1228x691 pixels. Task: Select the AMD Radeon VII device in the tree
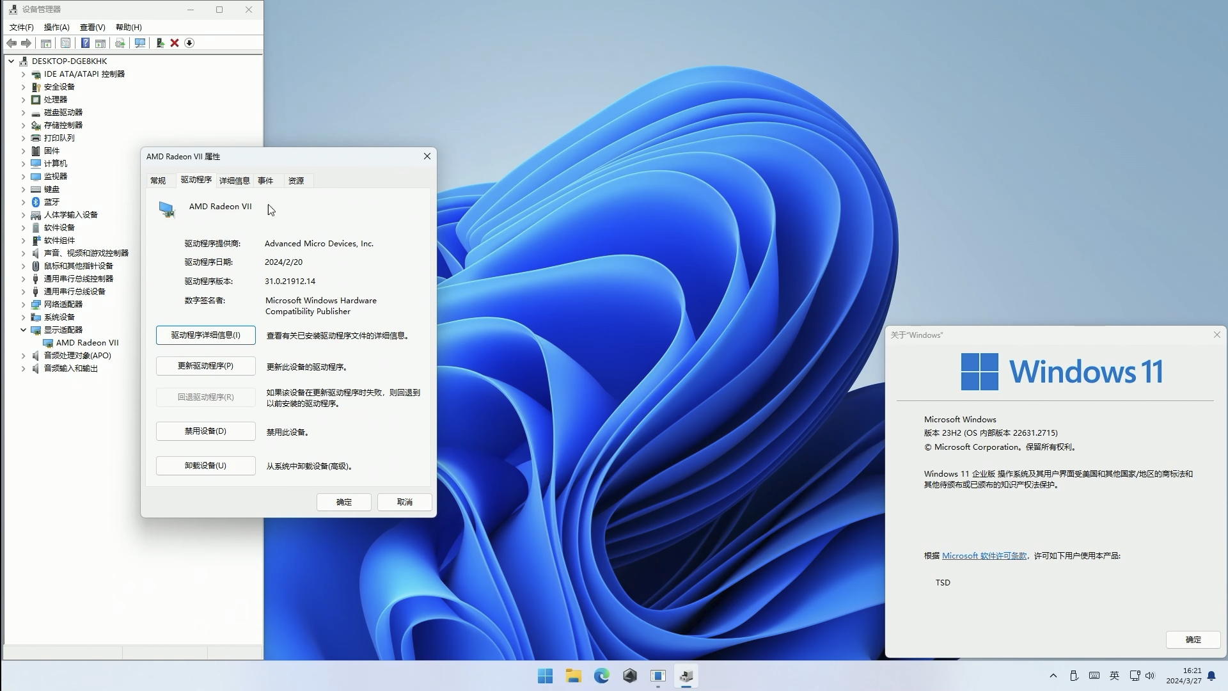pyautogui.click(x=88, y=342)
